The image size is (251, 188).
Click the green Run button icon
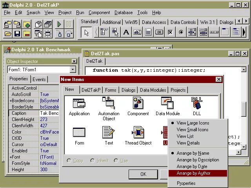coord(59,24)
